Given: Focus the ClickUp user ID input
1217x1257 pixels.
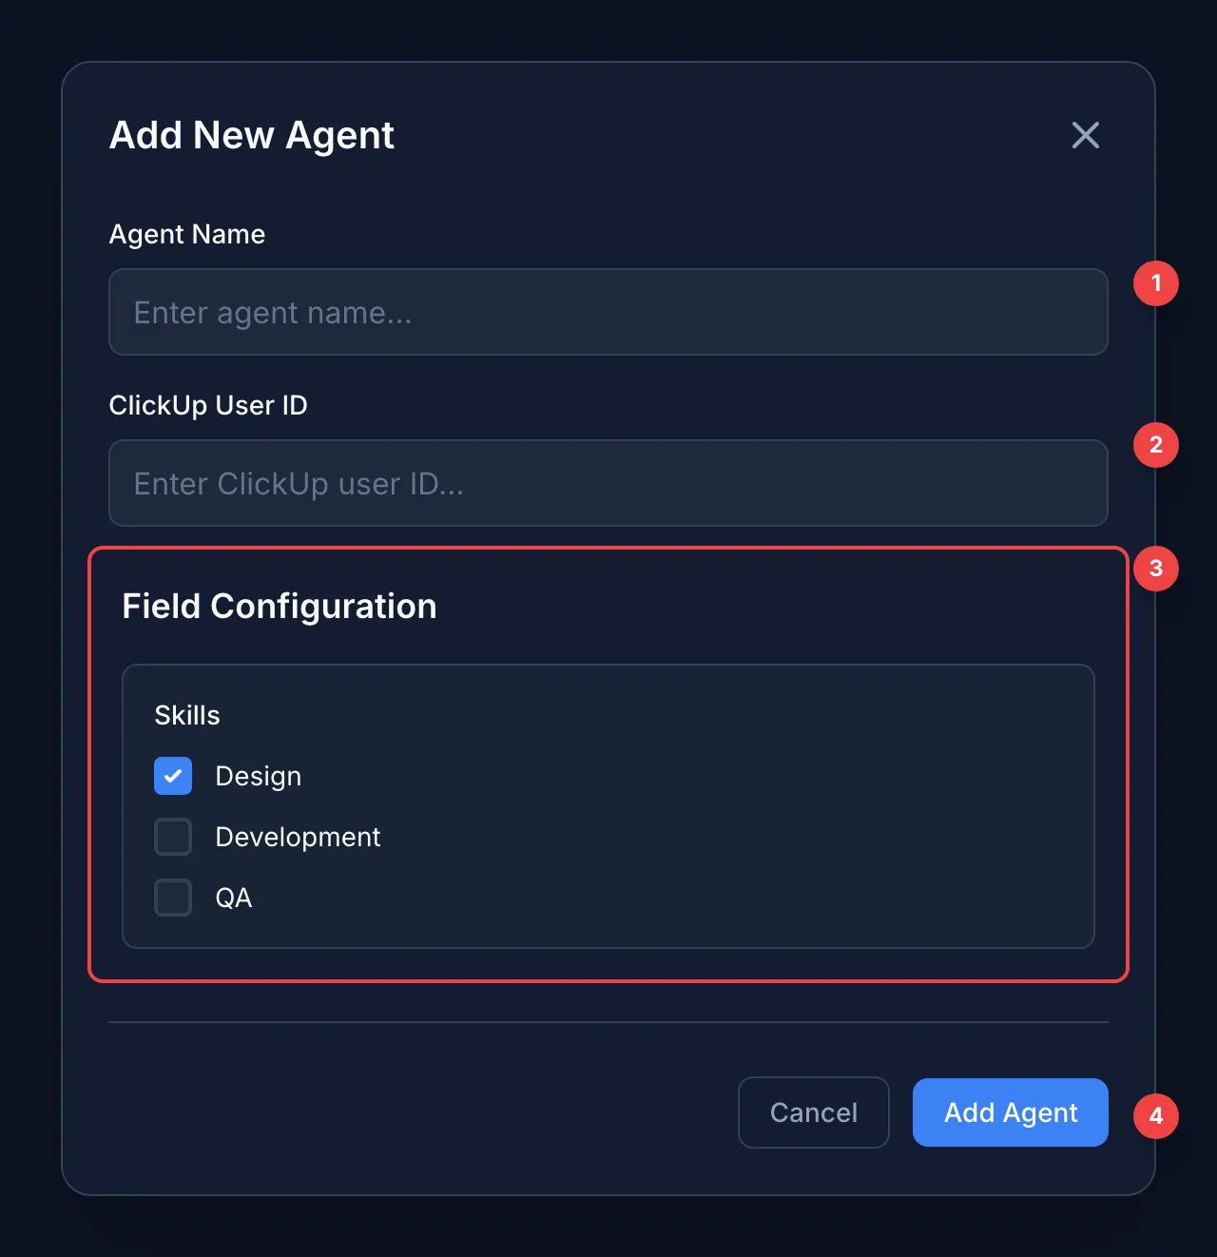Looking at the screenshot, I should click(608, 483).
